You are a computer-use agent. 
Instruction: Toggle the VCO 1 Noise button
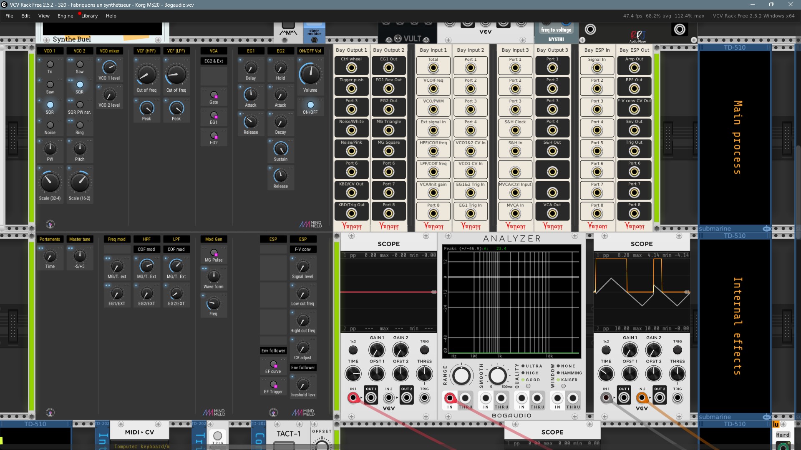tap(50, 125)
